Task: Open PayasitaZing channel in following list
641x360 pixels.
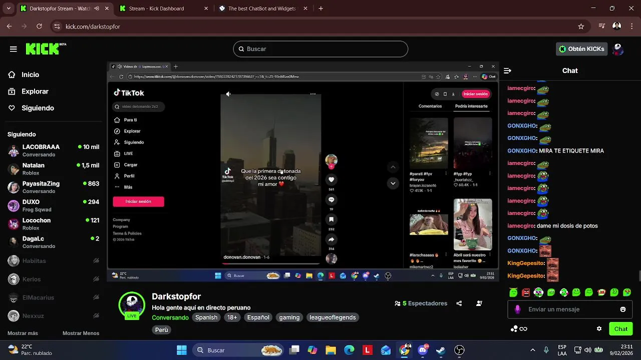Action: (53, 187)
